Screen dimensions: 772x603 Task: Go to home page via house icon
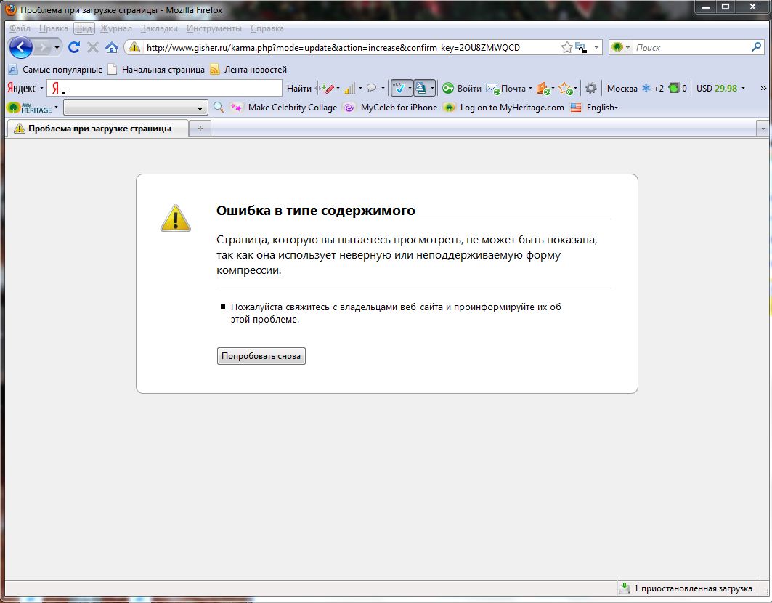(111, 48)
